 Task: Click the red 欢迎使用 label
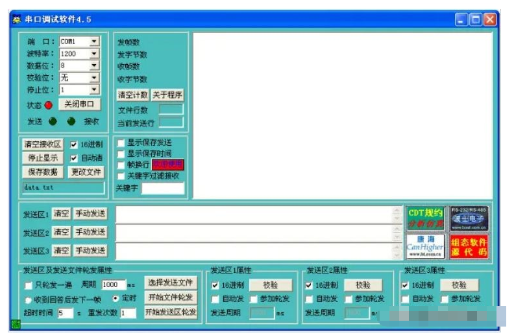168,165
